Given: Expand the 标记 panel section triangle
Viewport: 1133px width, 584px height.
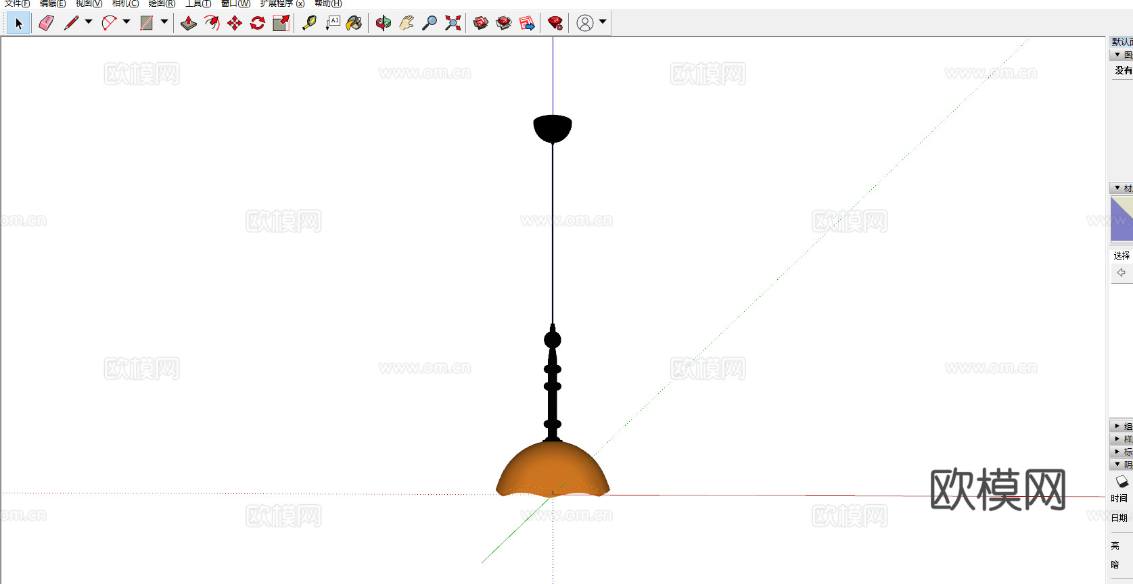Looking at the screenshot, I should [1117, 452].
